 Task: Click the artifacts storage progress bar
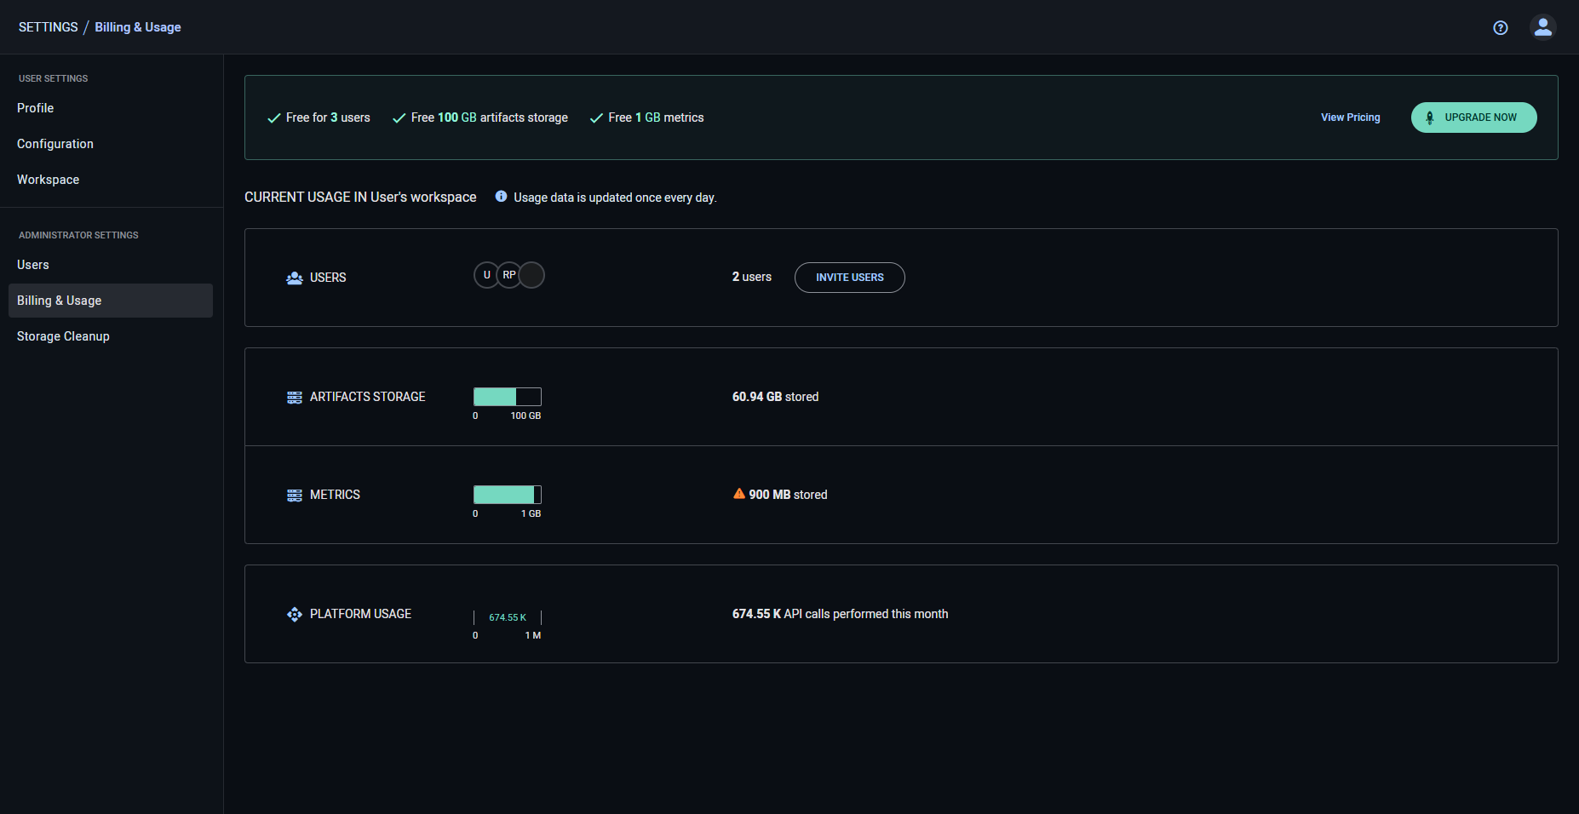508,396
